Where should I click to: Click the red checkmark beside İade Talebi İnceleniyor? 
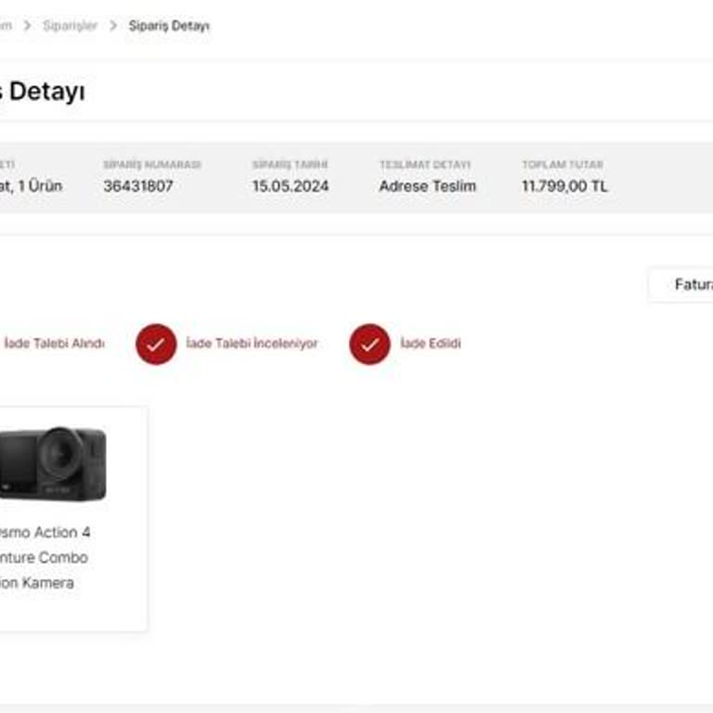[156, 344]
